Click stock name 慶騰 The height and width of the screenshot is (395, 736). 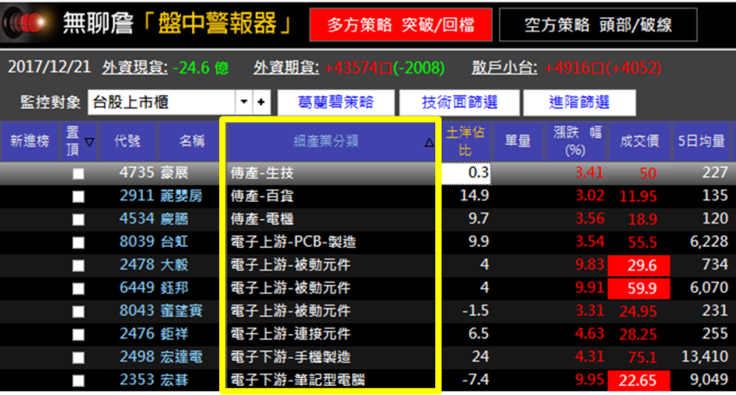click(174, 219)
